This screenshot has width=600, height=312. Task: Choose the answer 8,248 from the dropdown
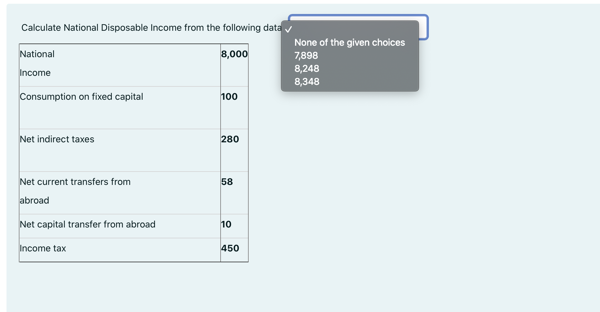pos(307,69)
